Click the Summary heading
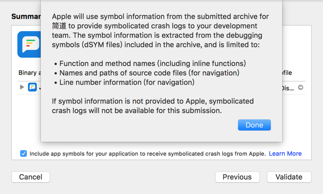 [26, 17]
